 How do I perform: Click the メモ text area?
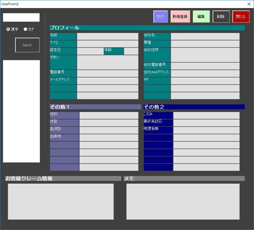183,202
